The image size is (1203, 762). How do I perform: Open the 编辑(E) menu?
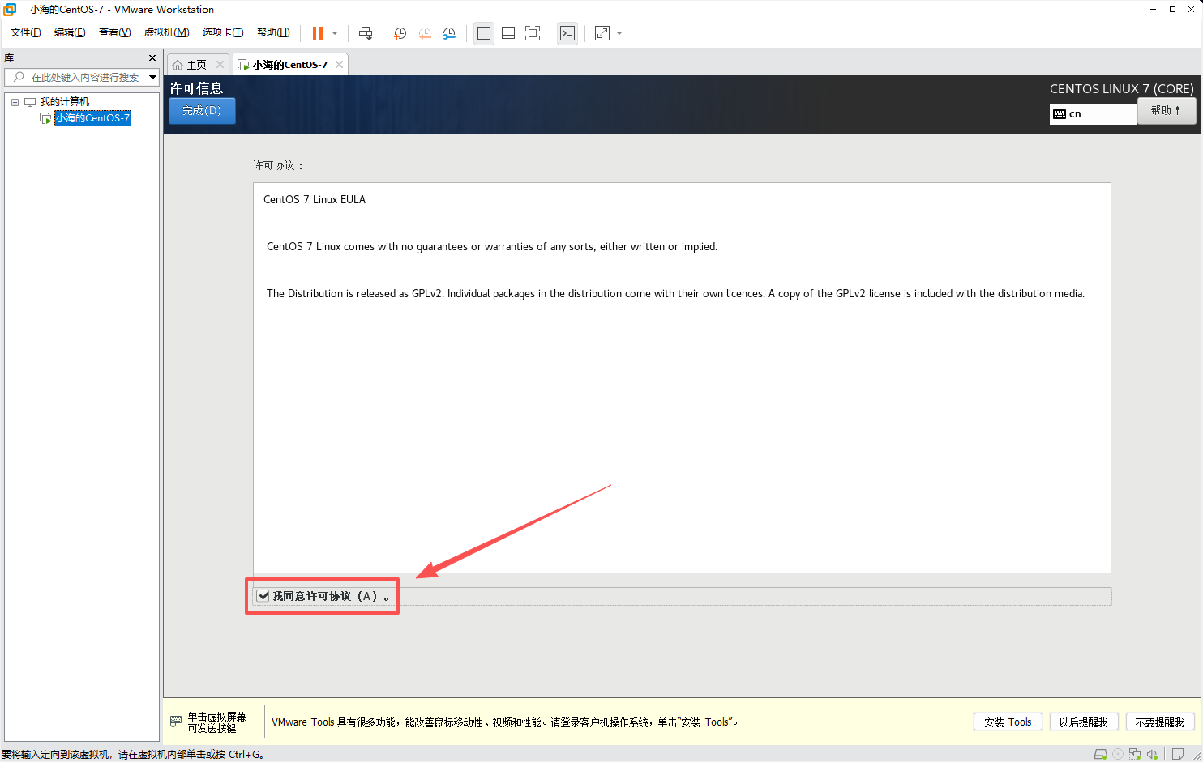[x=70, y=32]
